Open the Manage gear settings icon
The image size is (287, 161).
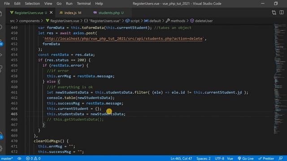(x=1, y=148)
